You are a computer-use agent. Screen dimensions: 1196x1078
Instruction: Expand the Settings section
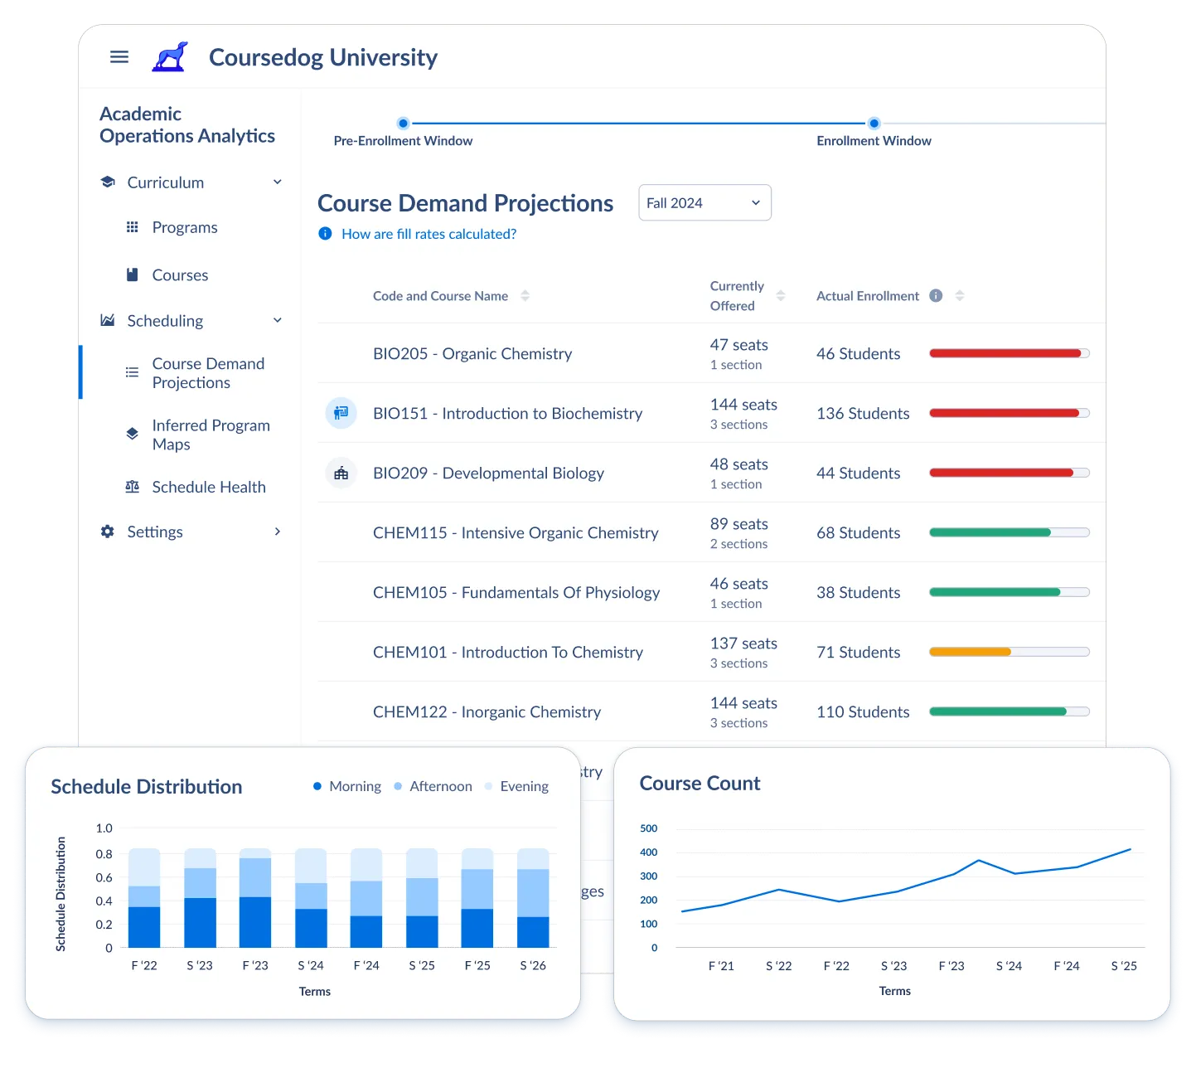pyautogui.click(x=278, y=532)
